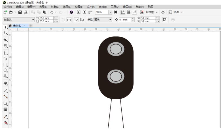
Task: Select the Crop tool
Action: pyautogui.click(x=5, y=40)
